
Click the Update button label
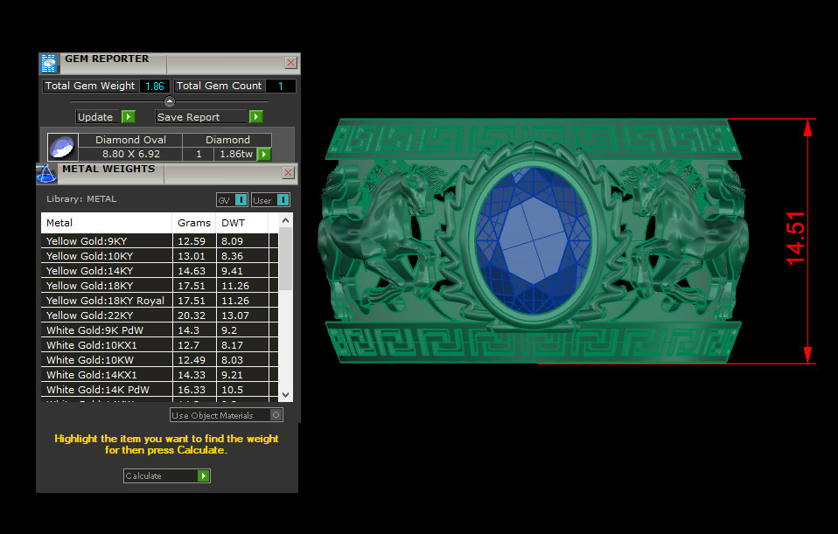click(x=95, y=117)
